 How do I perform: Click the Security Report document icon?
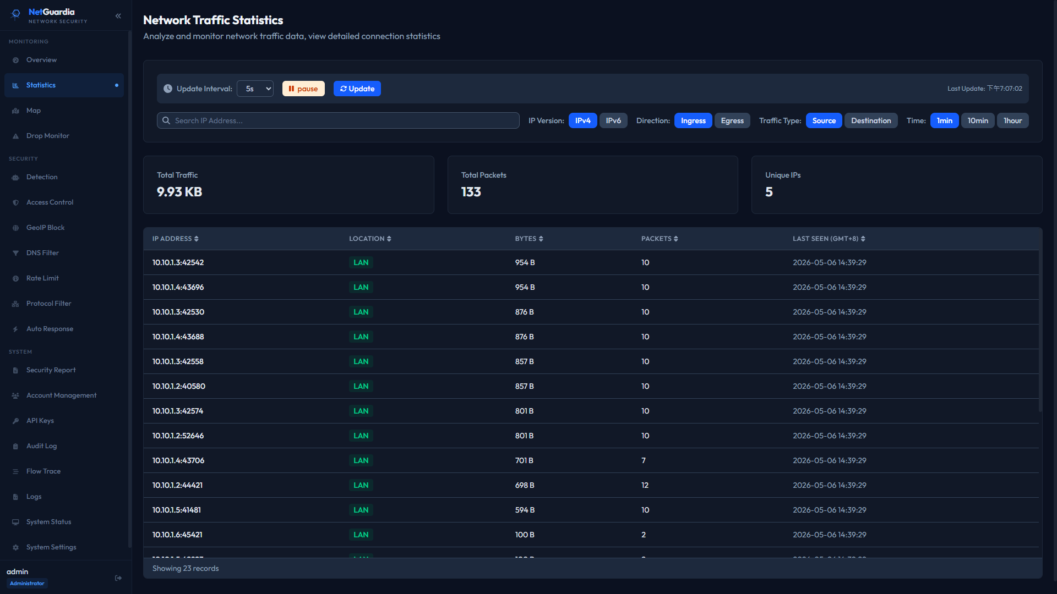pyautogui.click(x=15, y=370)
